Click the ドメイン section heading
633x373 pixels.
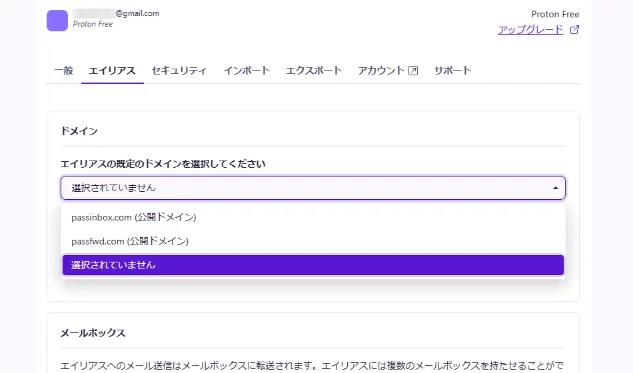point(79,131)
